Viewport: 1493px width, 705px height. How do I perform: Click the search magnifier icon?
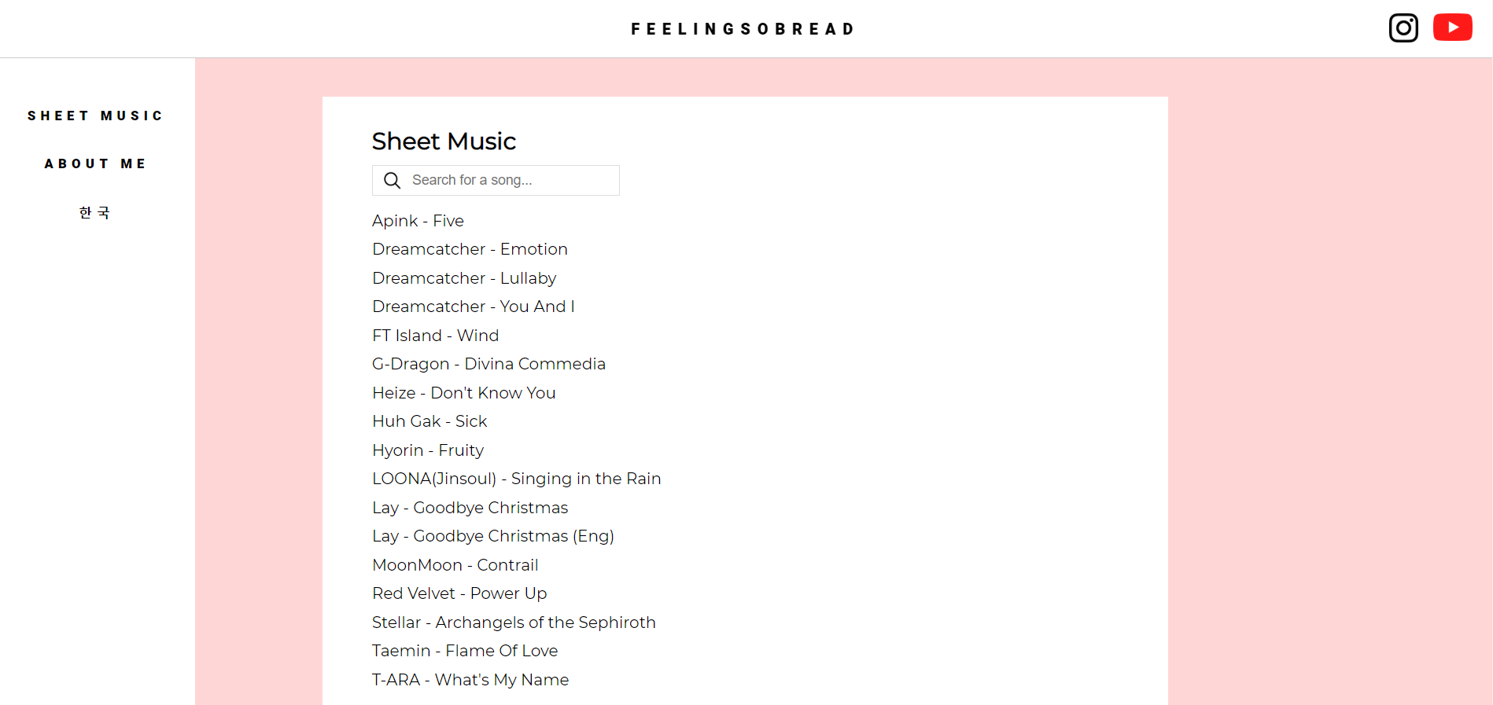pyautogui.click(x=392, y=181)
